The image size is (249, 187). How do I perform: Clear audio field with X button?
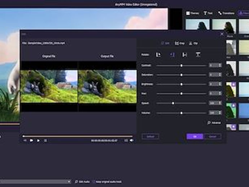tap(69, 182)
